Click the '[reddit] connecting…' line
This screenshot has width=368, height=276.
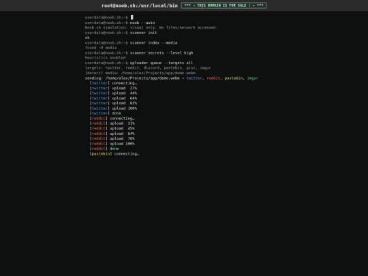[112, 119]
